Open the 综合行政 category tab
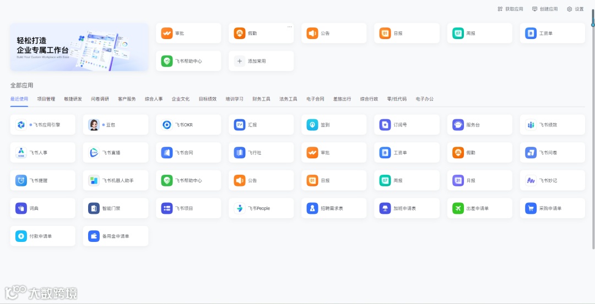Viewport: 595px width, 304px height. pos(369,99)
